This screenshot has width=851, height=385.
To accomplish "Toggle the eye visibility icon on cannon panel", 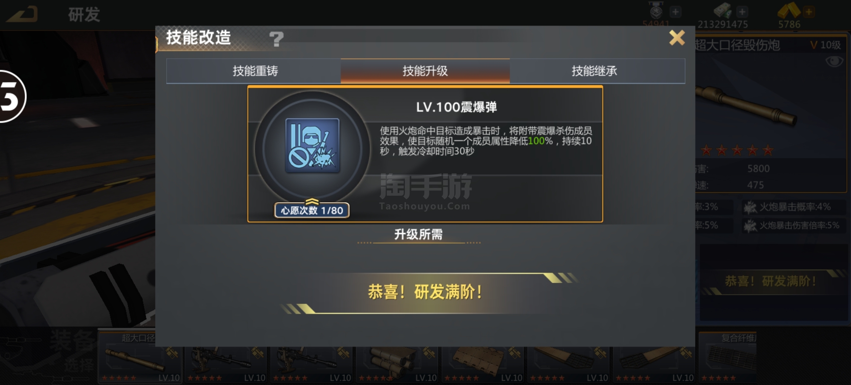I will point(834,61).
